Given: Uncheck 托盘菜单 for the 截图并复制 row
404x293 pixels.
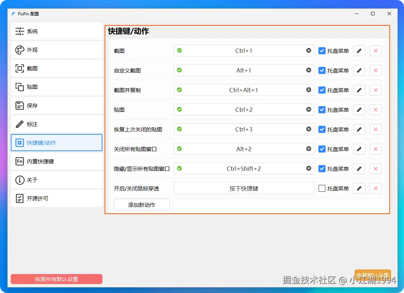Looking at the screenshot, I should click(x=322, y=90).
